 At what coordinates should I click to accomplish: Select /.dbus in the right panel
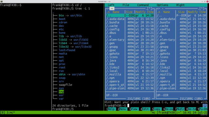pyautogui.click(x=181, y=33)
